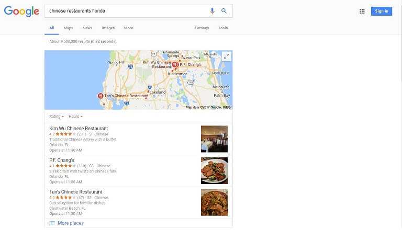The width and height of the screenshot is (402, 230).
Task: Click 'Sleek chain with twists on Chinese fare'
Action: tap(83, 171)
